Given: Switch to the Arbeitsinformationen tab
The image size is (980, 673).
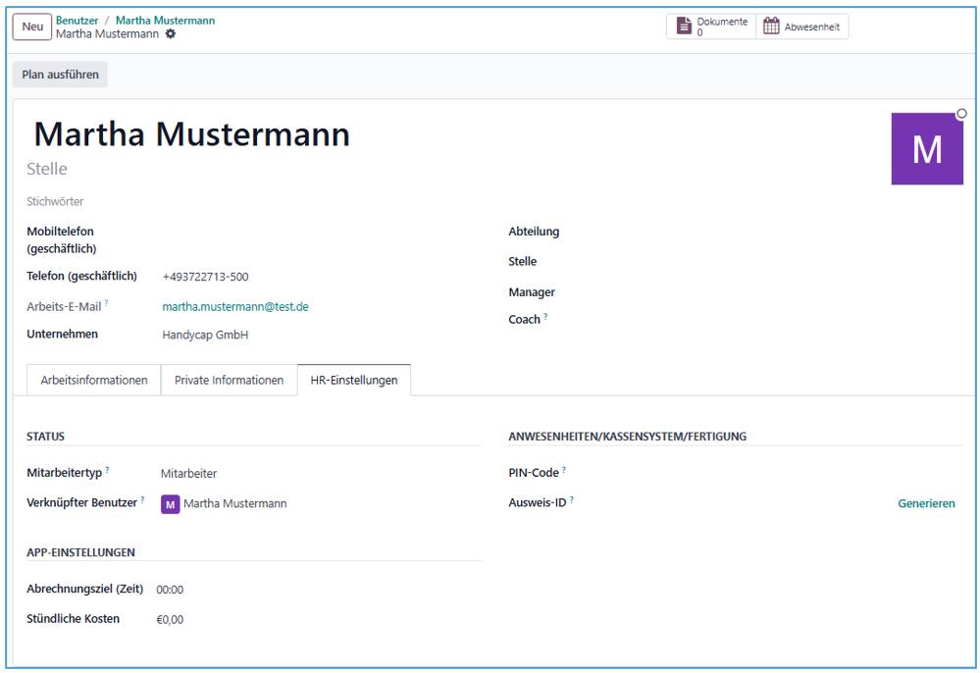Looking at the screenshot, I should click(x=94, y=380).
